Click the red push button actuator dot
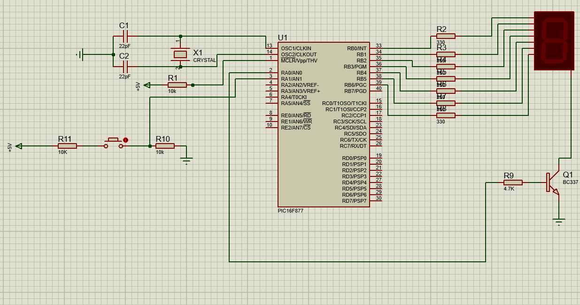580x305 pixels. (x=125, y=139)
